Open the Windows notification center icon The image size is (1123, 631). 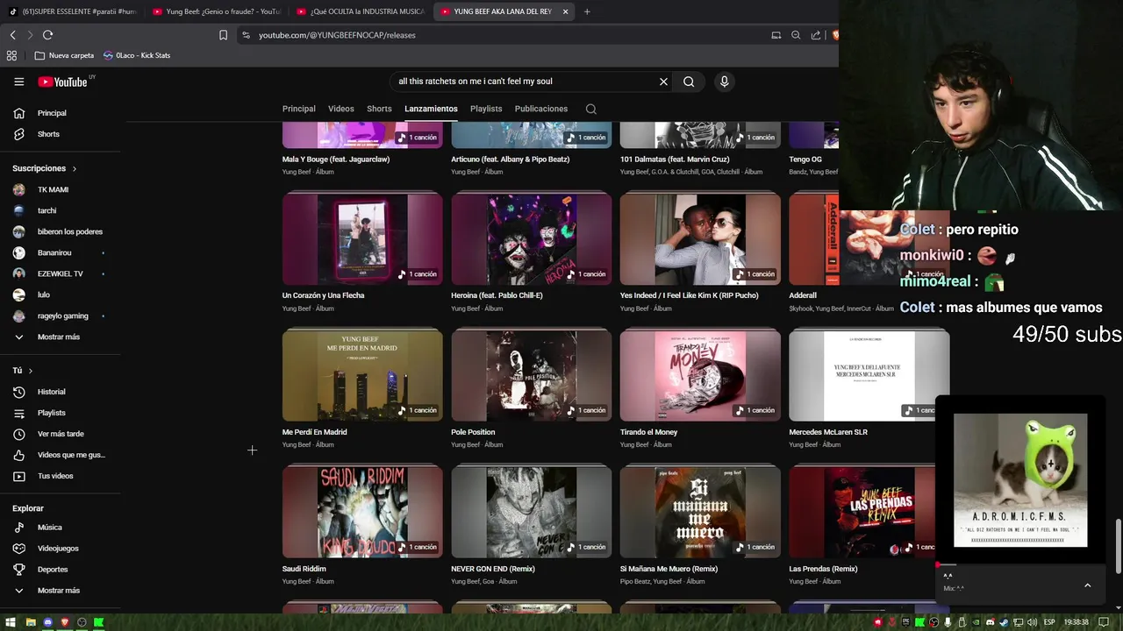point(1104,622)
